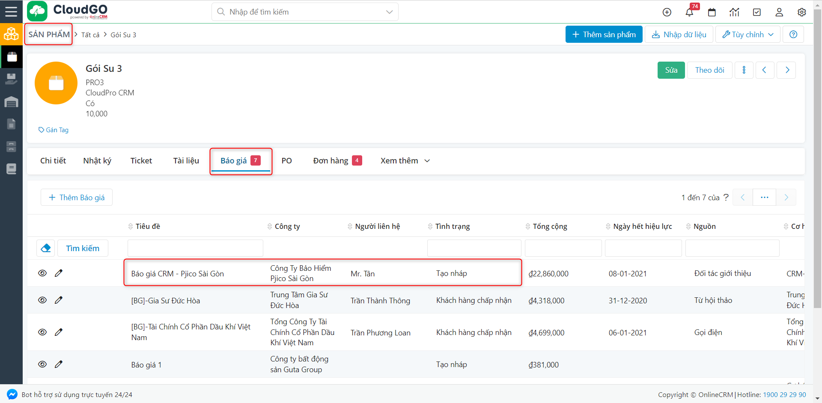Click the green Sửa button
The height and width of the screenshot is (403, 822).
[x=671, y=70]
